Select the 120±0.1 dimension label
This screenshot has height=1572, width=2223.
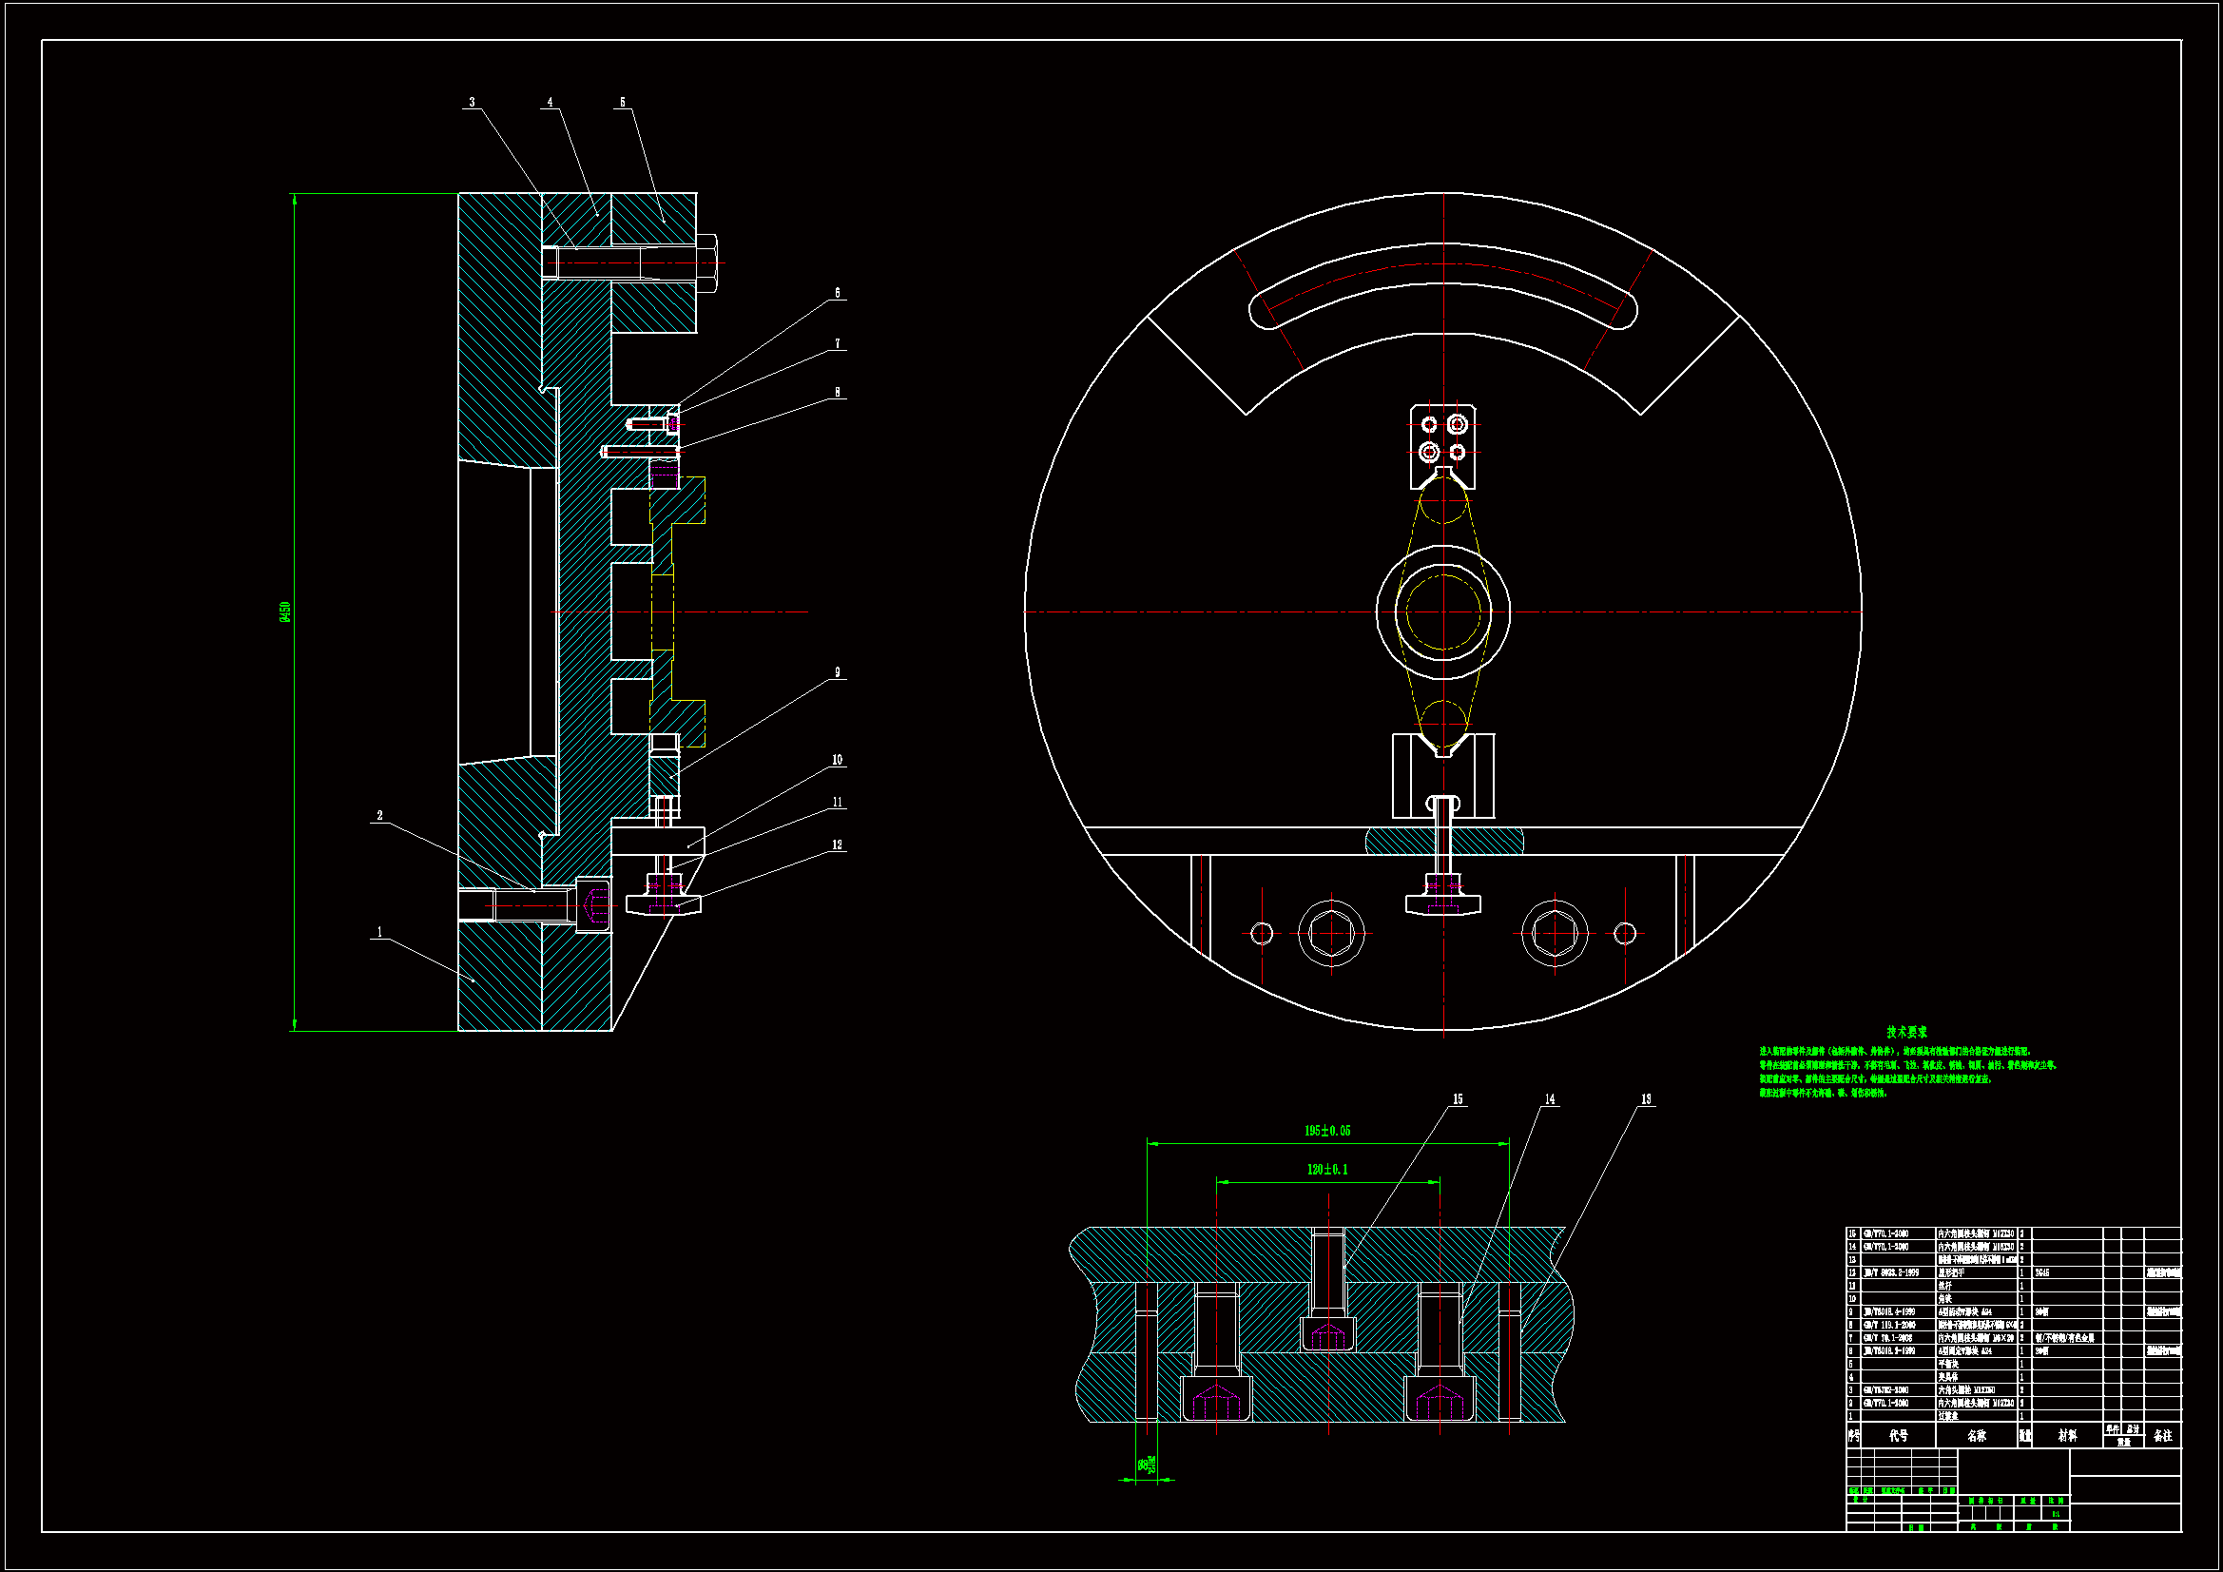(x=1326, y=1169)
